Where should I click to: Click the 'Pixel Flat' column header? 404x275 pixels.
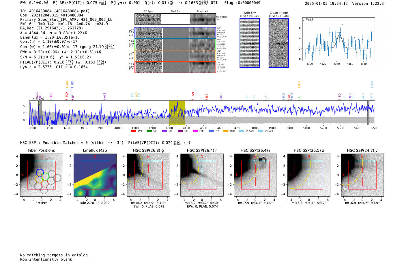click(x=175, y=12)
